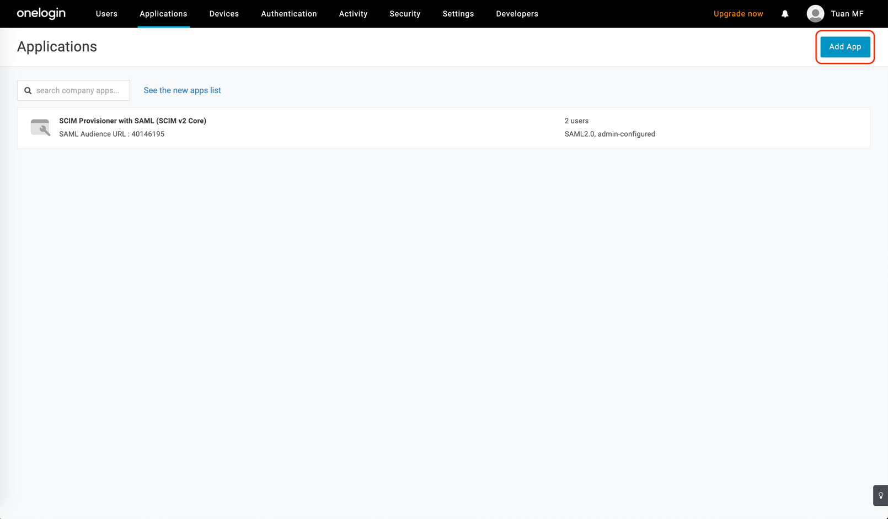Open the Activity menu
The image size is (888, 519).
353,14
